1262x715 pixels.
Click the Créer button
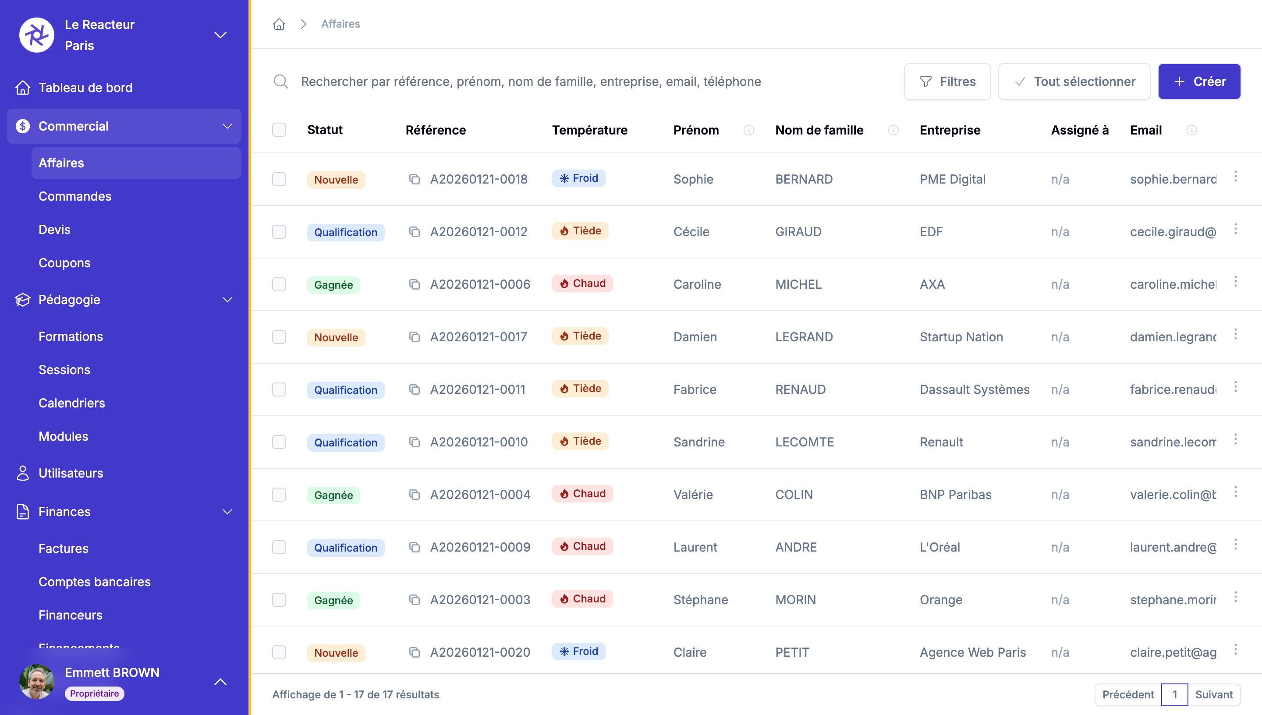[1199, 81]
